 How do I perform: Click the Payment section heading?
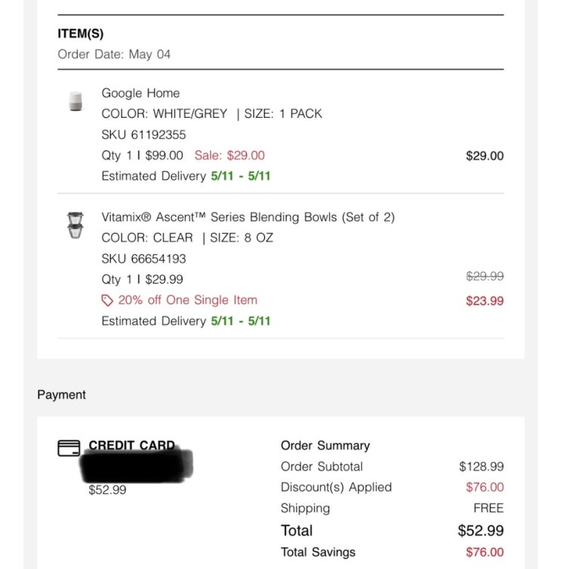[61, 394]
